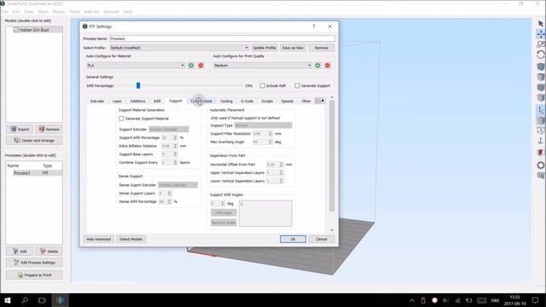Click the Remove profile button
This screenshot has width=546, height=307.
pyautogui.click(x=321, y=48)
